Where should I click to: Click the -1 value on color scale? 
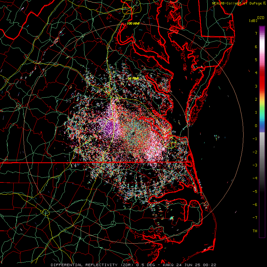coord(255,139)
